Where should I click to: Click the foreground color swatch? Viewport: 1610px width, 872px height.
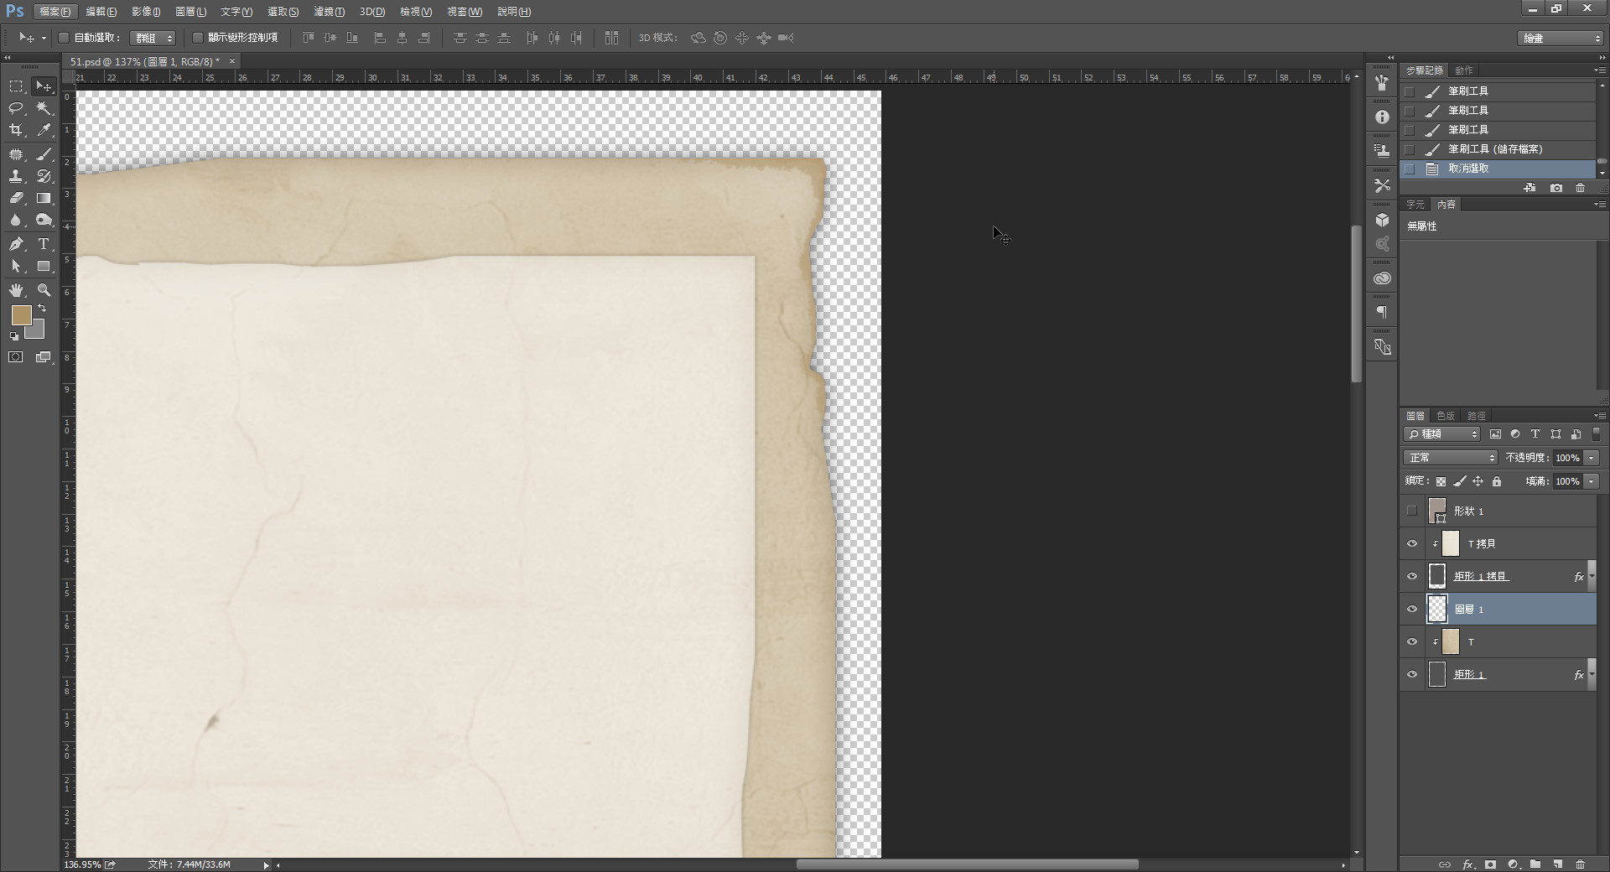21,315
